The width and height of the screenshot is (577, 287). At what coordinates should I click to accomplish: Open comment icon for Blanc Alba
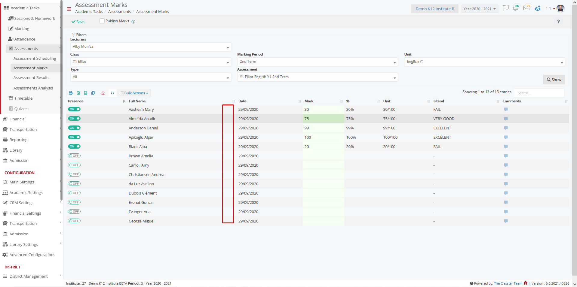tap(506, 147)
